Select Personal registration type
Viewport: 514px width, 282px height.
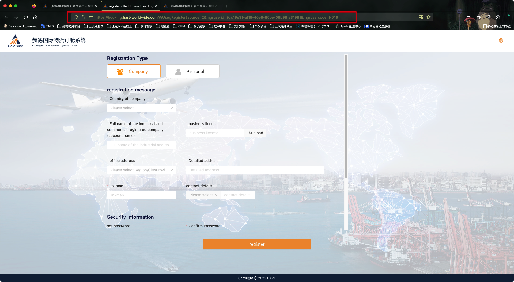click(192, 71)
